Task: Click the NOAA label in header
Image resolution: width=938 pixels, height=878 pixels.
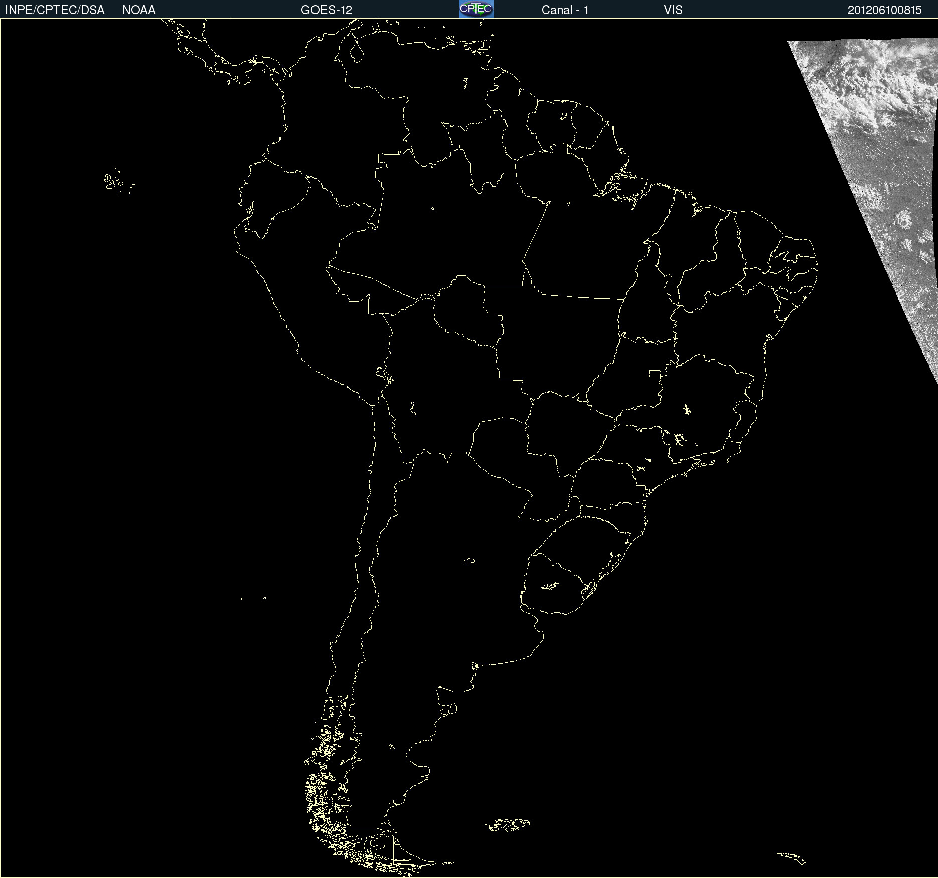Action: 139,10
